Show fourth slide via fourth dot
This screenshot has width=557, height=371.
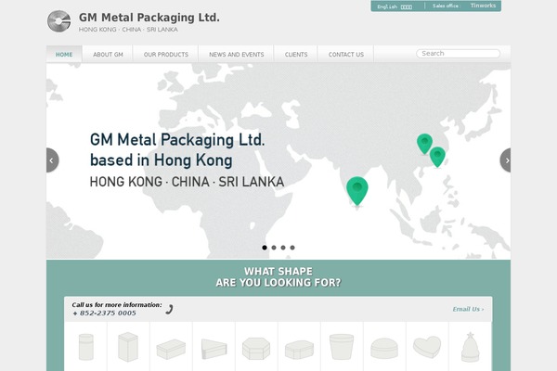[292, 248]
